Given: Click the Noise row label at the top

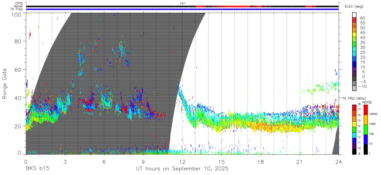Looking at the screenshot, I should pyautogui.click(x=18, y=6).
